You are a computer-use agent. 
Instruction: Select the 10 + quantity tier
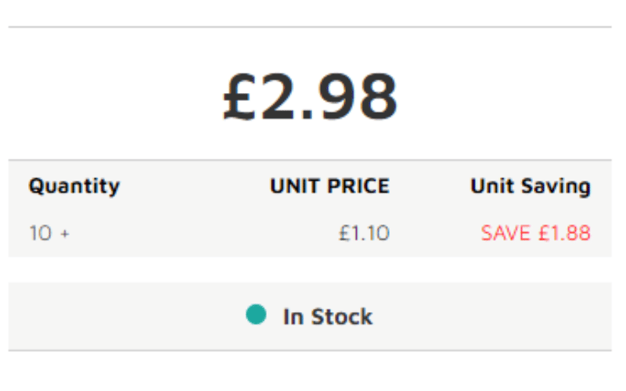[x=49, y=233]
